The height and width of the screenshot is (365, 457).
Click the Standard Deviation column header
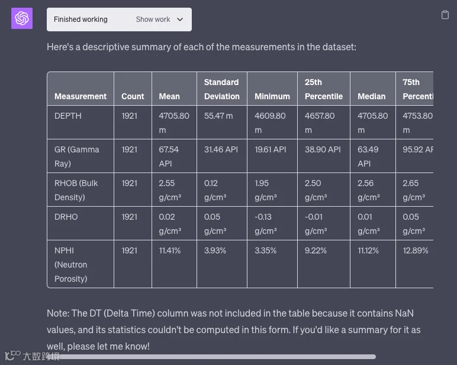pyautogui.click(x=221, y=89)
